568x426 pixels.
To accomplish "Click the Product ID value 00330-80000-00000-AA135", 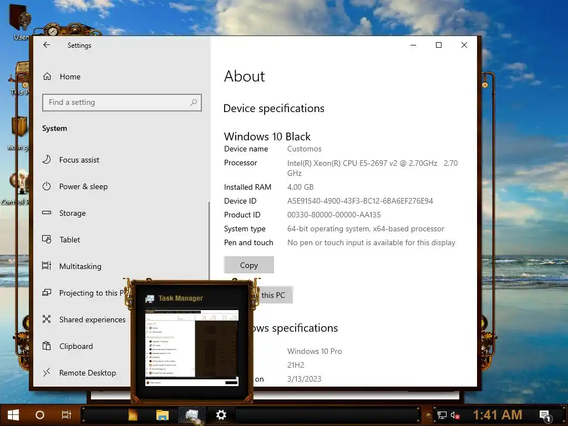I will 334,215.
